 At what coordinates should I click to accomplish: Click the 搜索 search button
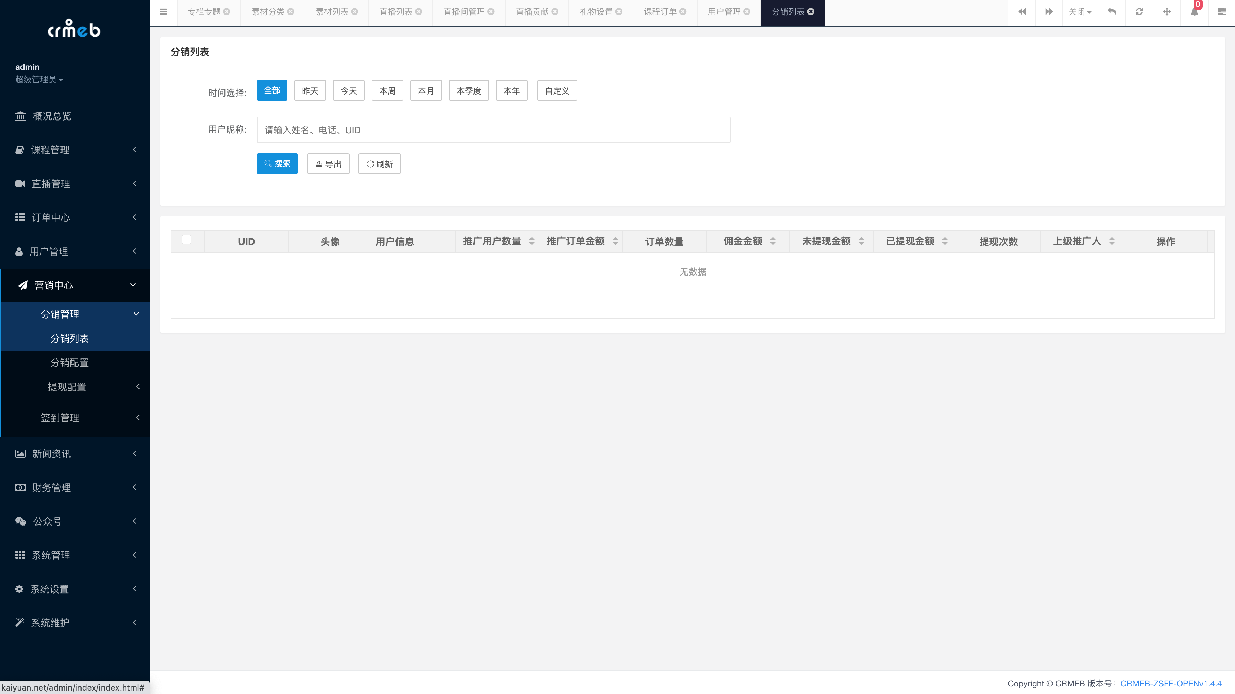[x=277, y=164]
